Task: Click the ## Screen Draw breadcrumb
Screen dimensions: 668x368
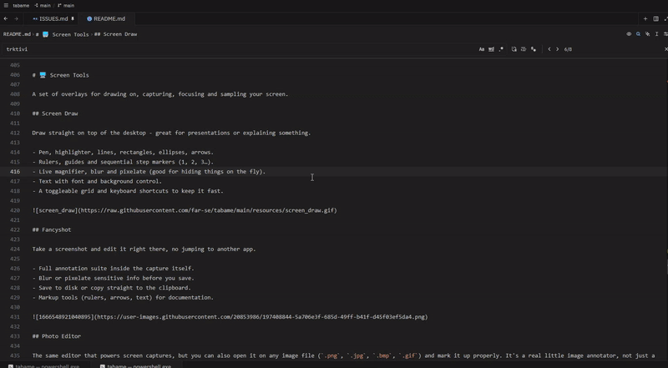Action: pyautogui.click(x=115, y=34)
